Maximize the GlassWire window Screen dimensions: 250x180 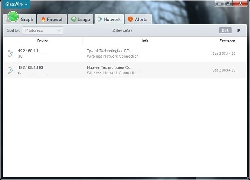[228, 3]
